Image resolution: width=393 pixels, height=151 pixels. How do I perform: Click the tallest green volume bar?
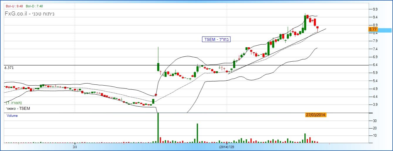158,128
